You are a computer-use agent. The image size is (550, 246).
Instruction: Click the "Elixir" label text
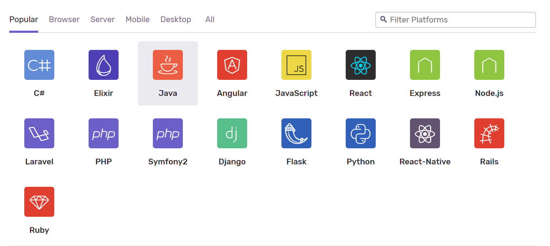click(104, 93)
